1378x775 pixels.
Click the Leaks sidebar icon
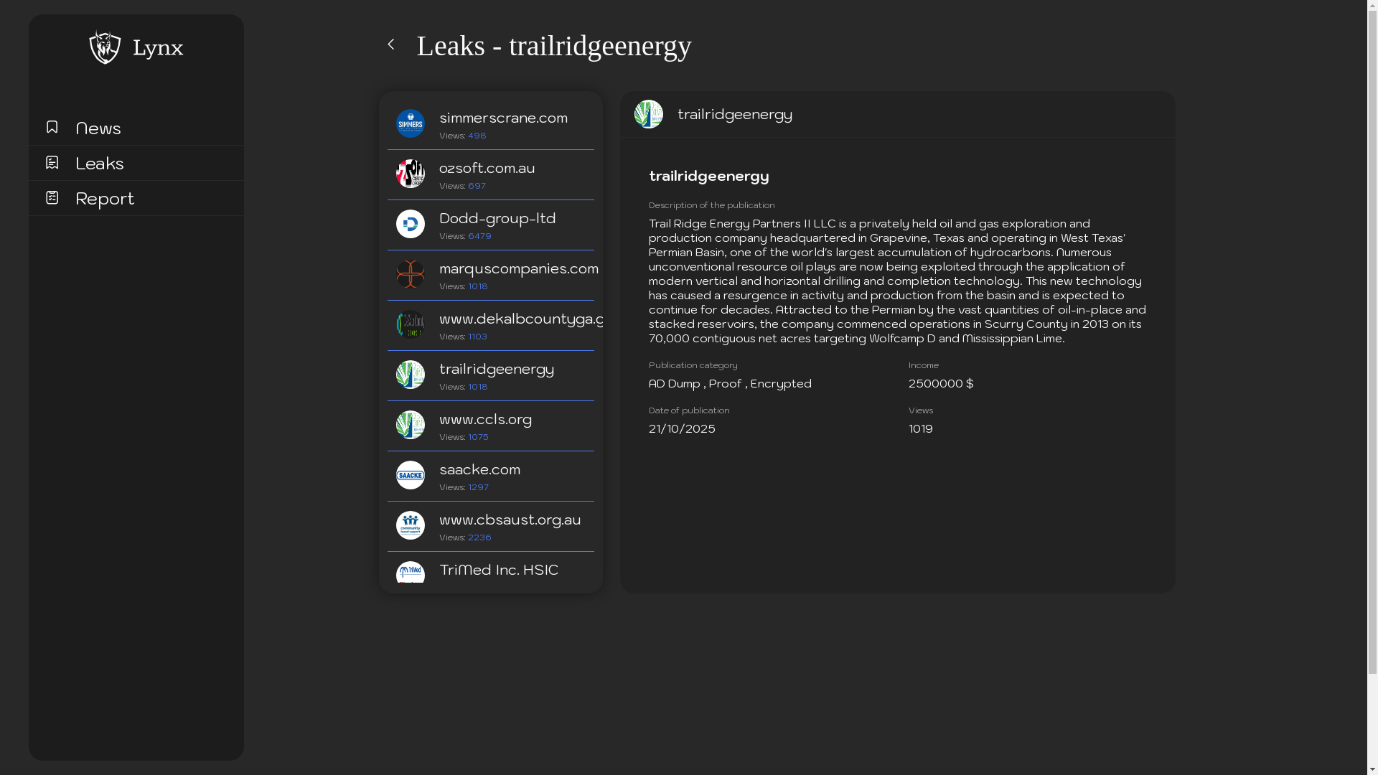click(52, 163)
